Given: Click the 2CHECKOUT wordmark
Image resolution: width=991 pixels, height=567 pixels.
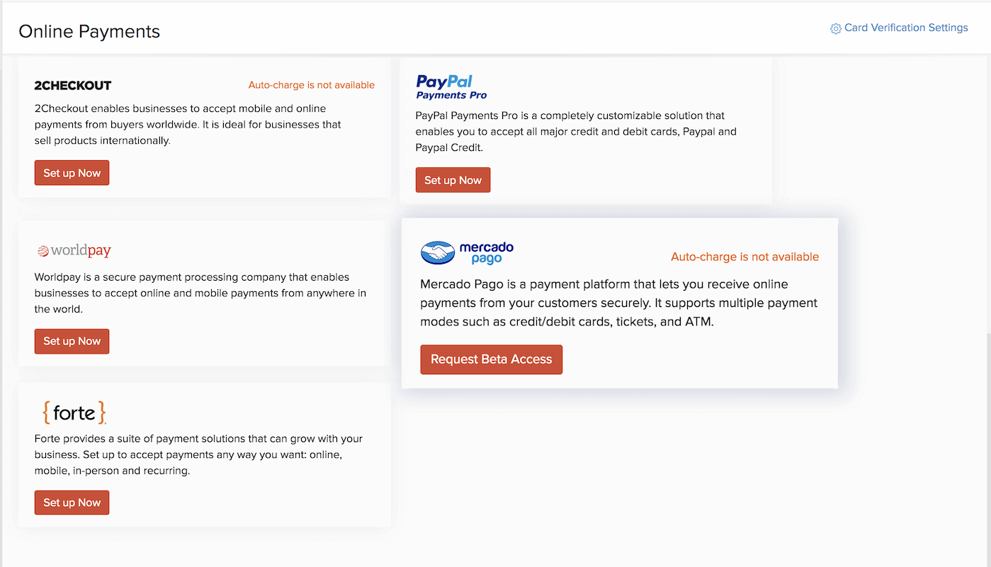Looking at the screenshot, I should coord(72,85).
